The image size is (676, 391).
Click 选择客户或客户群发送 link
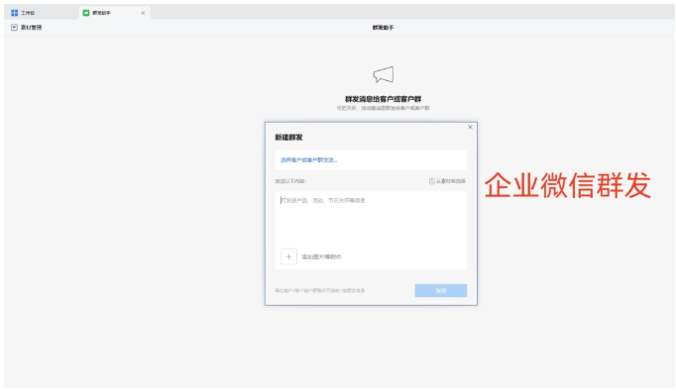(x=308, y=159)
